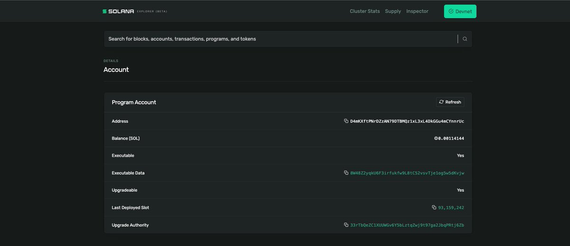Copy the Address value icon
Viewport: 570px width, 246px height.
[x=346, y=121]
